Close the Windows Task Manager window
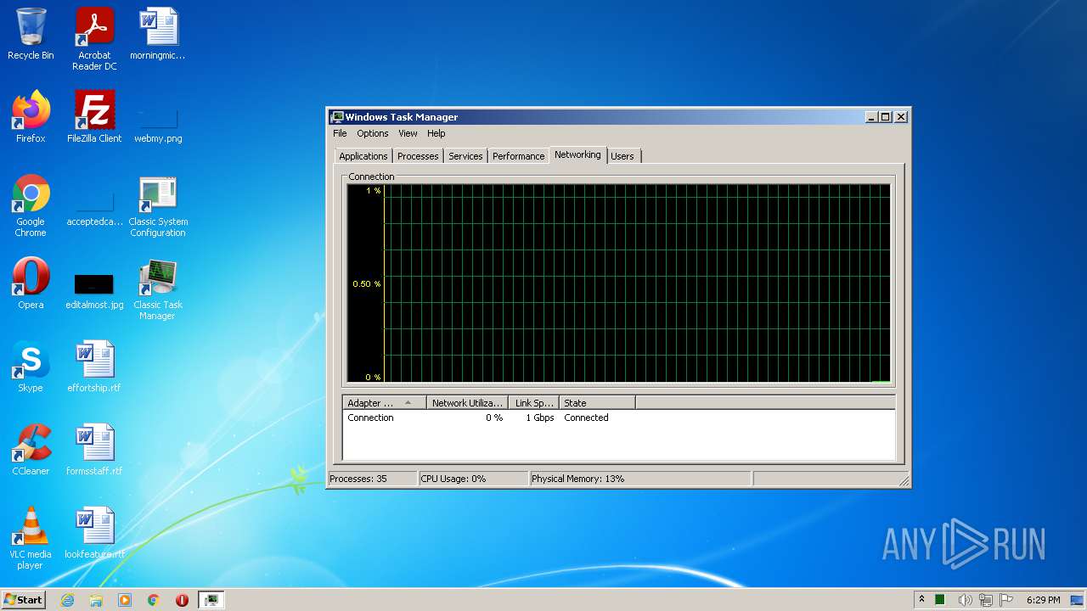 pos(901,117)
